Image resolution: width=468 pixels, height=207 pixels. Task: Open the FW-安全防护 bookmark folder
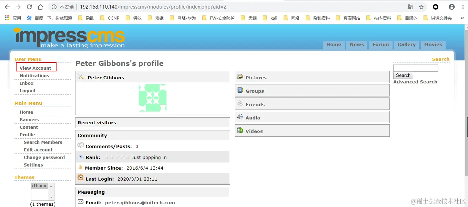tap(218, 18)
